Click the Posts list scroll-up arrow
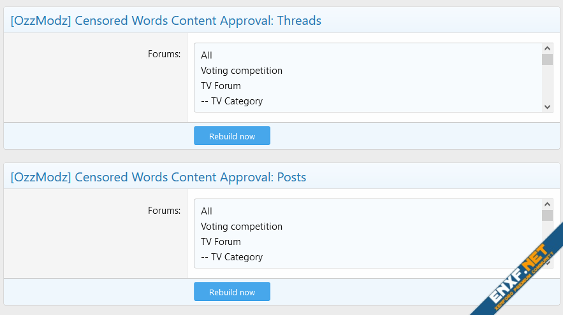Viewport: 563px width, 315px height. [x=547, y=204]
